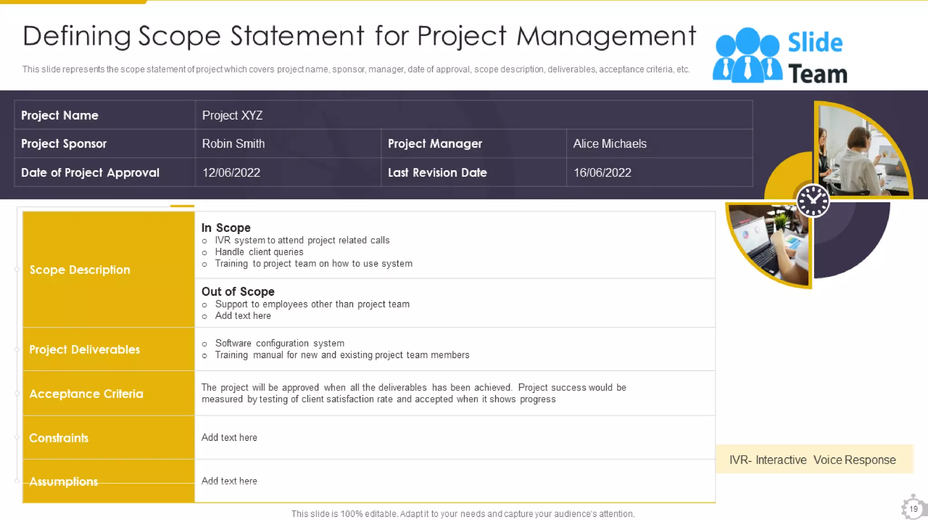The height and width of the screenshot is (522, 928).
Task: Select the Project Manager label cell
Action: (474, 144)
